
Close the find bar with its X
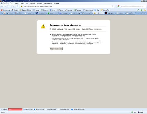pyautogui.click(x=1, y=110)
